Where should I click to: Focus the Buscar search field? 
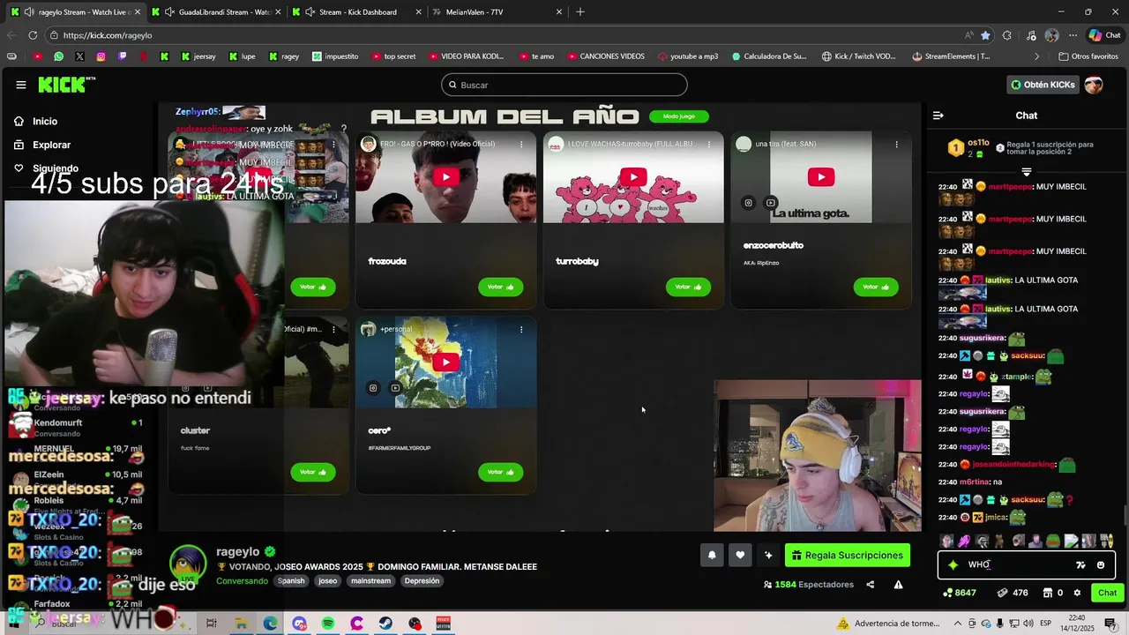click(564, 85)
